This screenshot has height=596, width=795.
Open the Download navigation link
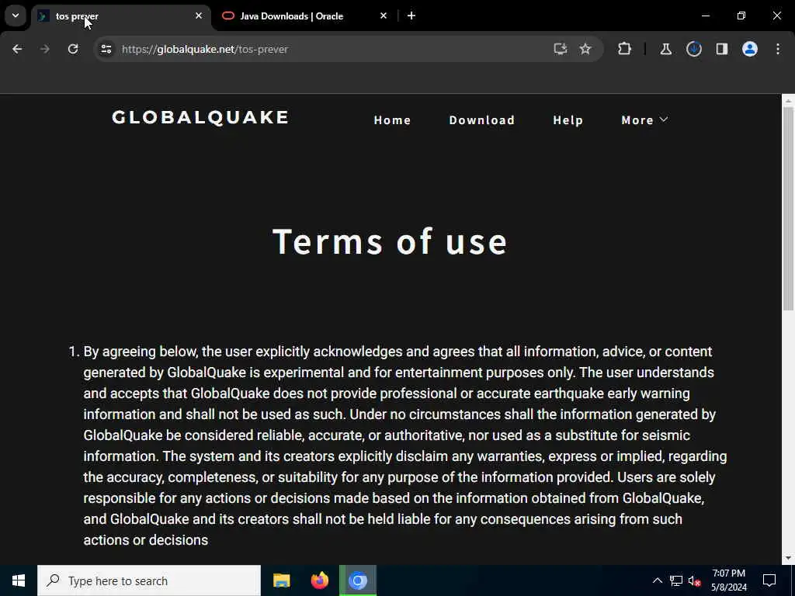481,120
